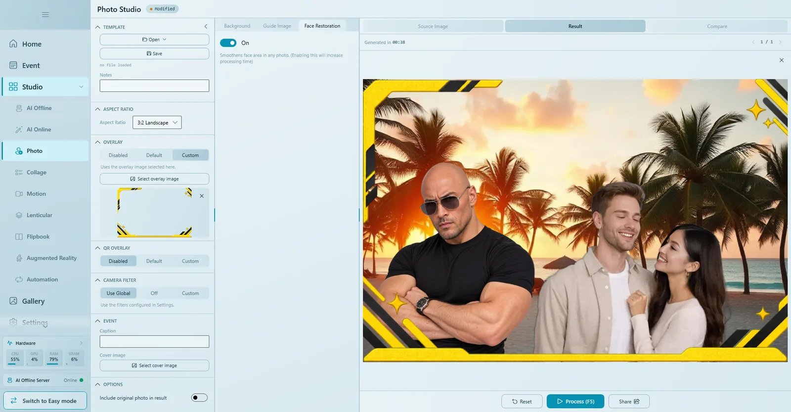Image resolution: width=791 pixels, height=412 pixels.
Task: Open the template Open dropdown
Action: 154,40
